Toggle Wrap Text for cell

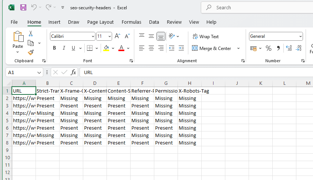[x=206, y=36]
